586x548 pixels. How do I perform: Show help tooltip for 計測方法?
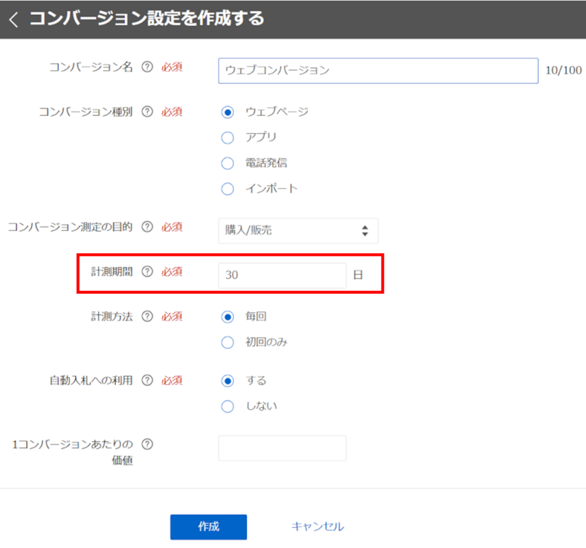148,316
